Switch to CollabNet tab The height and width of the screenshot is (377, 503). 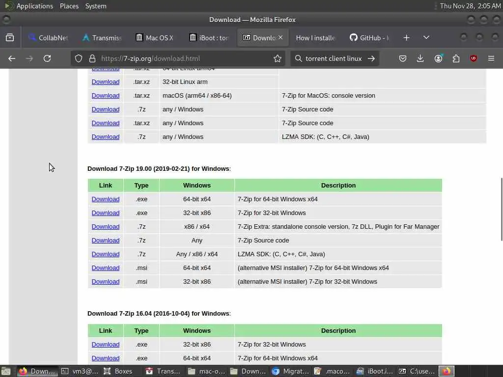(48, 38)
